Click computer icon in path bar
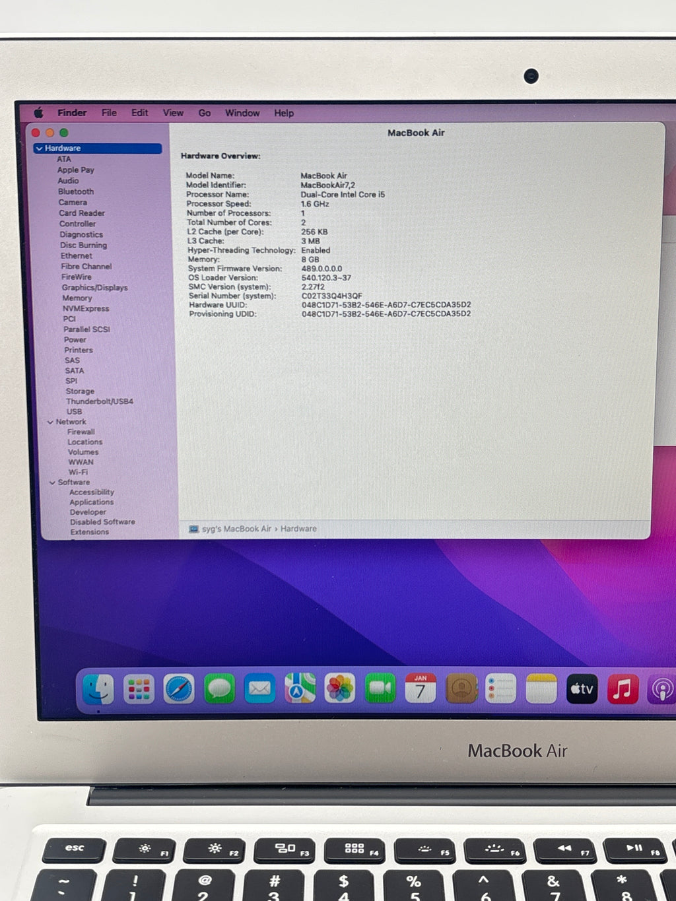 click(193, 529)
